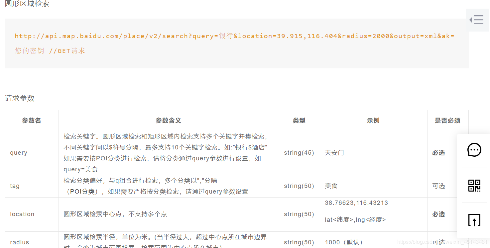Image resolution: width=490 pixels, height=248 pixels.
Task: Click the back-to-top arrow icon
Action: tap(474, 220)
